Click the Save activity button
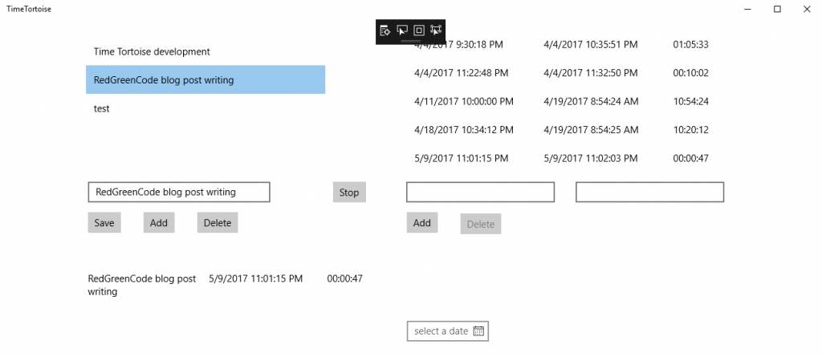The width and height of the screenshot is (822, 357). tap(104, 222)
